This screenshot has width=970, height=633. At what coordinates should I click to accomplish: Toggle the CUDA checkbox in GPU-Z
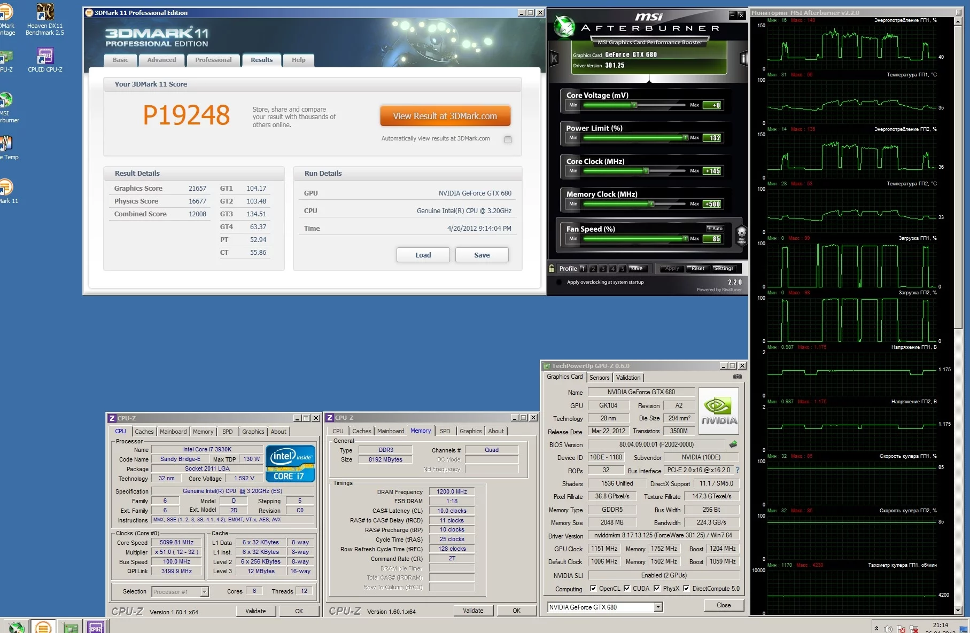[x=627, y=589]
